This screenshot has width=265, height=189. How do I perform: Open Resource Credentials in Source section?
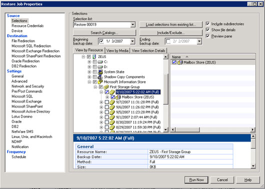pos(27,25)
